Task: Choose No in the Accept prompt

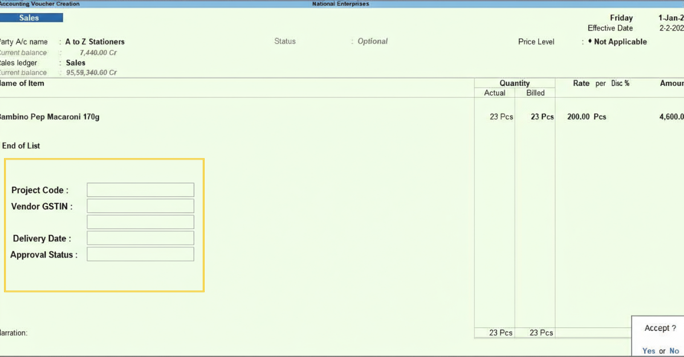Action: coord(674,351)
